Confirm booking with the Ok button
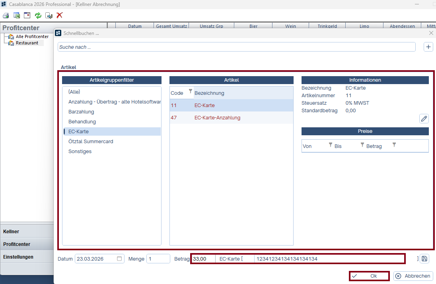Image resolution: width=436 pixels, height=284 pixels. 369,276
